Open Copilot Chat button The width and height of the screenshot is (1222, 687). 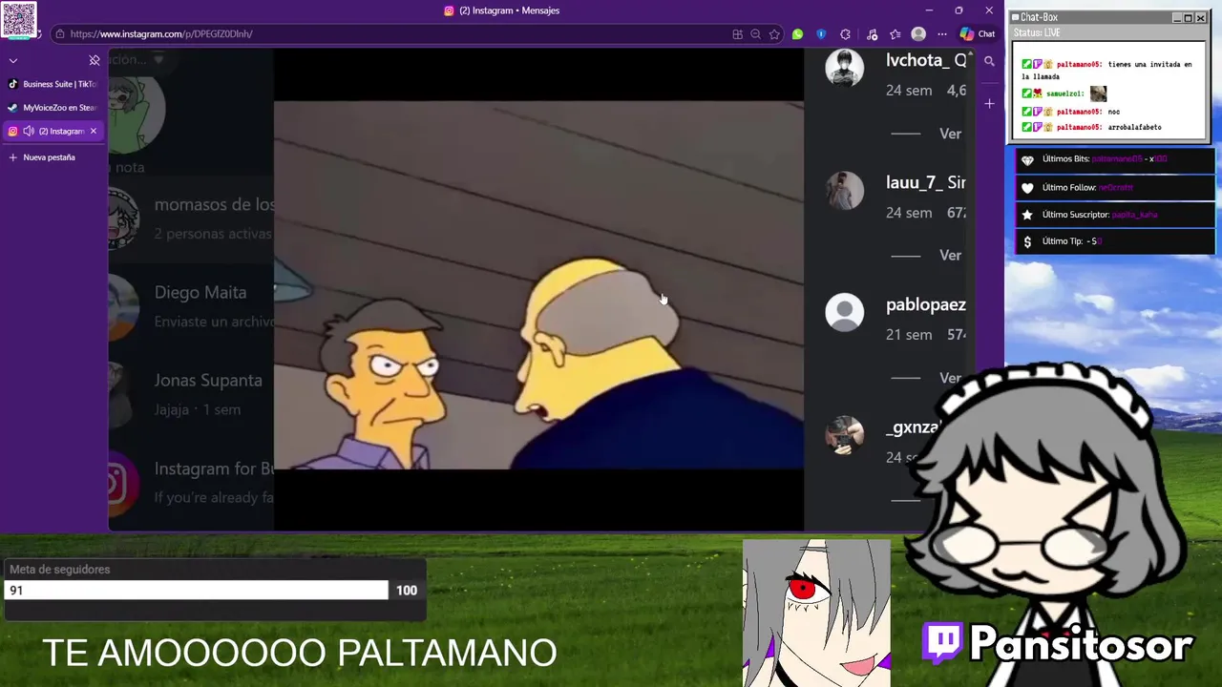978,34
